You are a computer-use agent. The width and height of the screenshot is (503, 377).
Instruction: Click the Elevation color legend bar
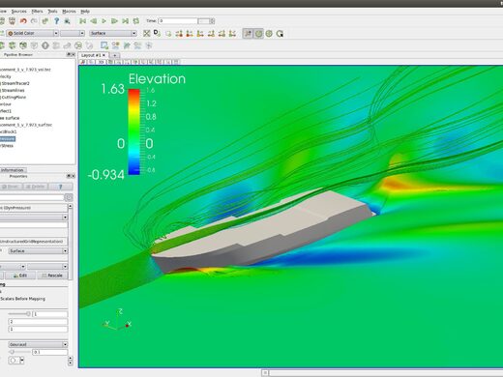(x=134, y=132)
